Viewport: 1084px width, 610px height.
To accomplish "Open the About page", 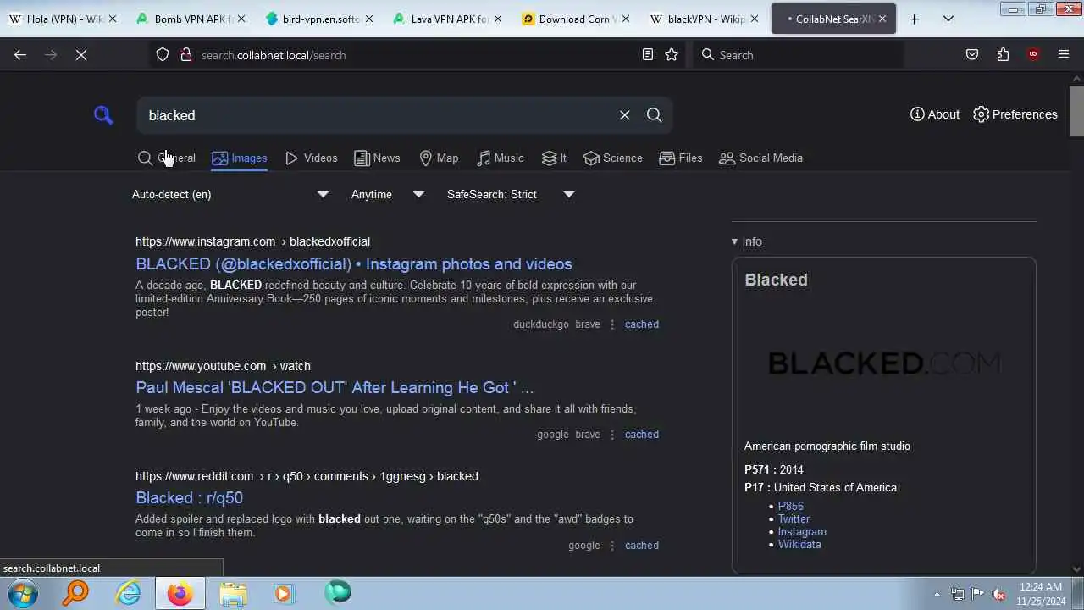I will (x=935, y=114).
